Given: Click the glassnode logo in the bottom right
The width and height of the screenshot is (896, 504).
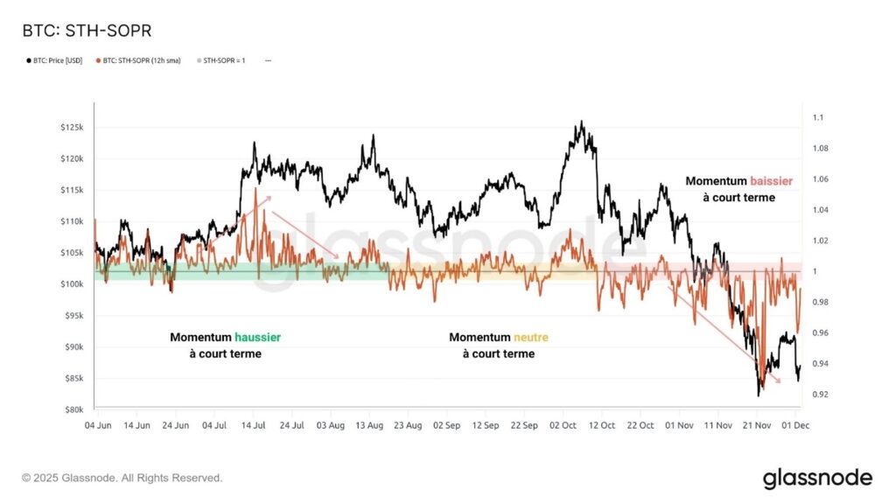Looking at the screenshot, I should [817, 478].
